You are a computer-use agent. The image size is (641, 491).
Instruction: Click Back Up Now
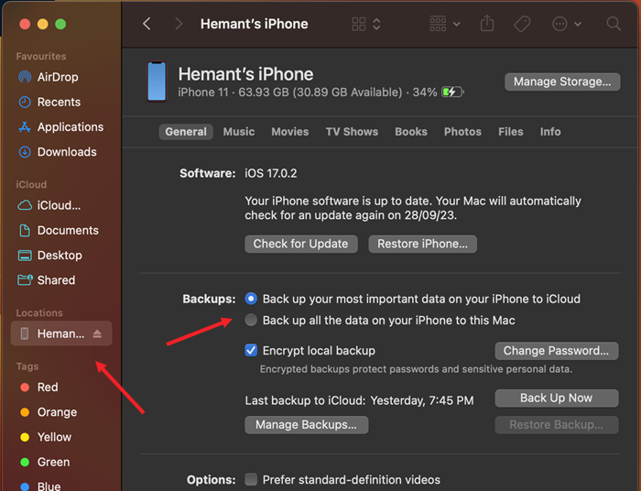pos(557,398)
